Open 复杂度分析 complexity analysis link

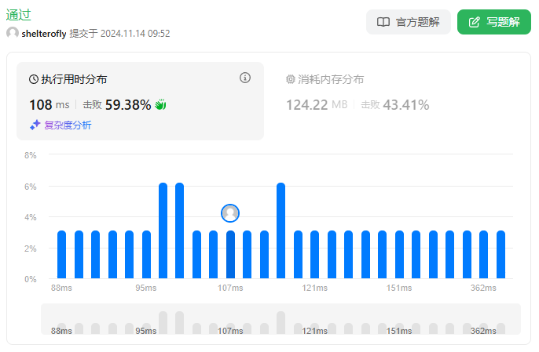click(68, 125)
